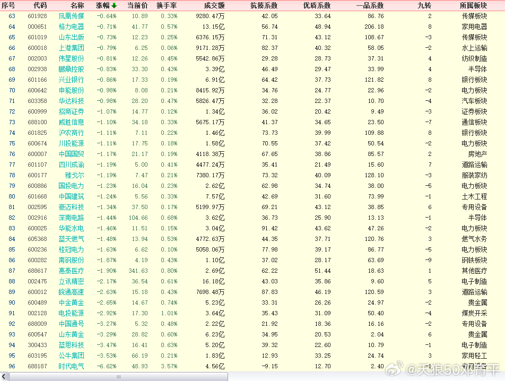Image resolution: width=505 pixels, height=381 pixels.
Task: Click sector cell 钢铁板块
Action: (x=474, y=260)
